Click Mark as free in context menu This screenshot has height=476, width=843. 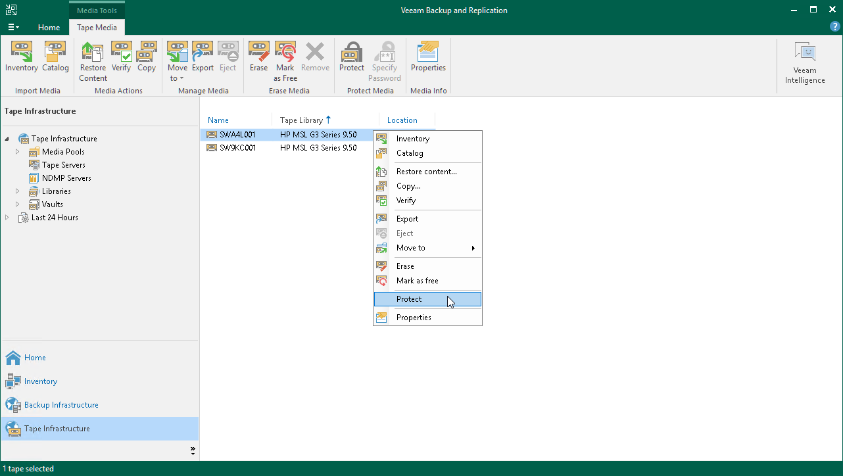[427, 281]
